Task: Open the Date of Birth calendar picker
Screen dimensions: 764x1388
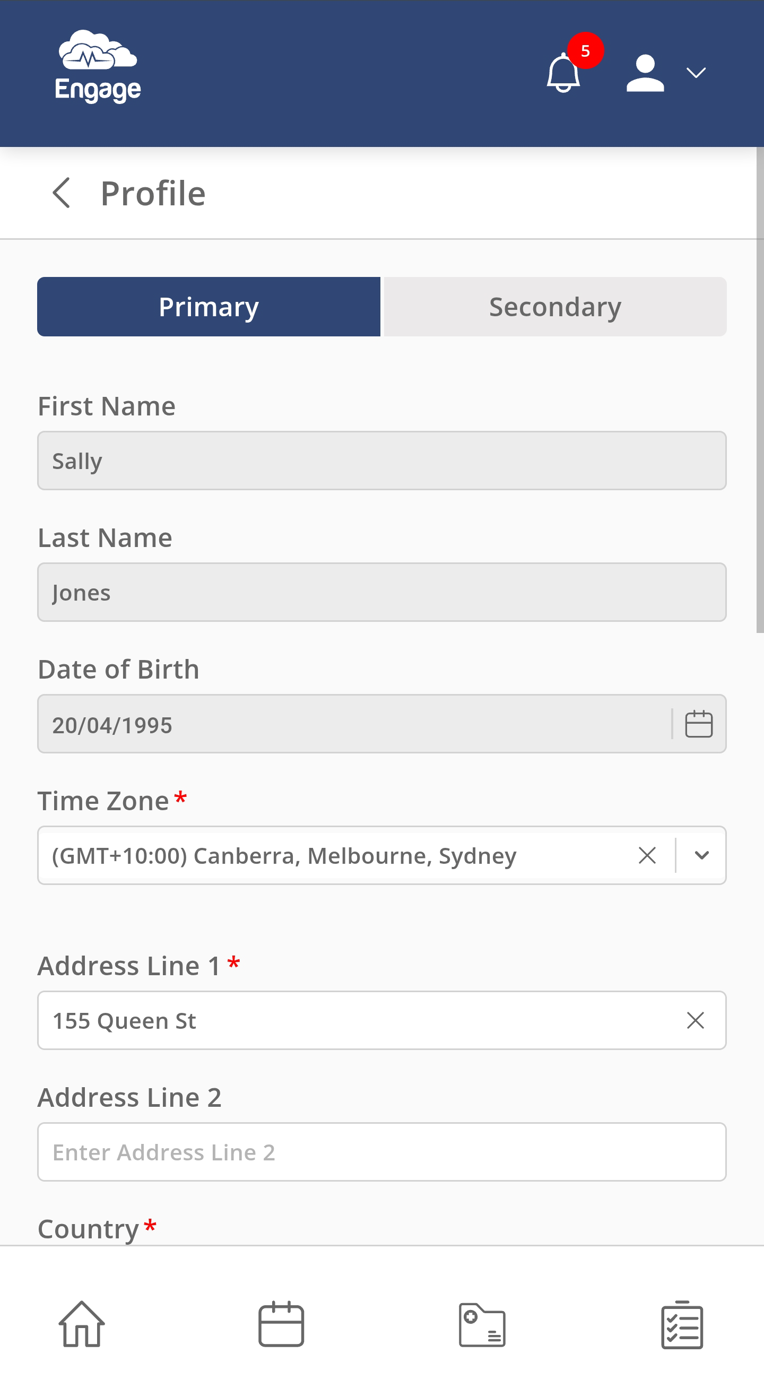Action: tap(698, 724)
